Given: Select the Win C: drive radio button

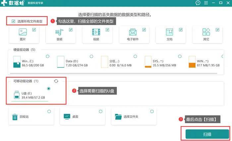Looking at the screenshot, I should (48, 56).
